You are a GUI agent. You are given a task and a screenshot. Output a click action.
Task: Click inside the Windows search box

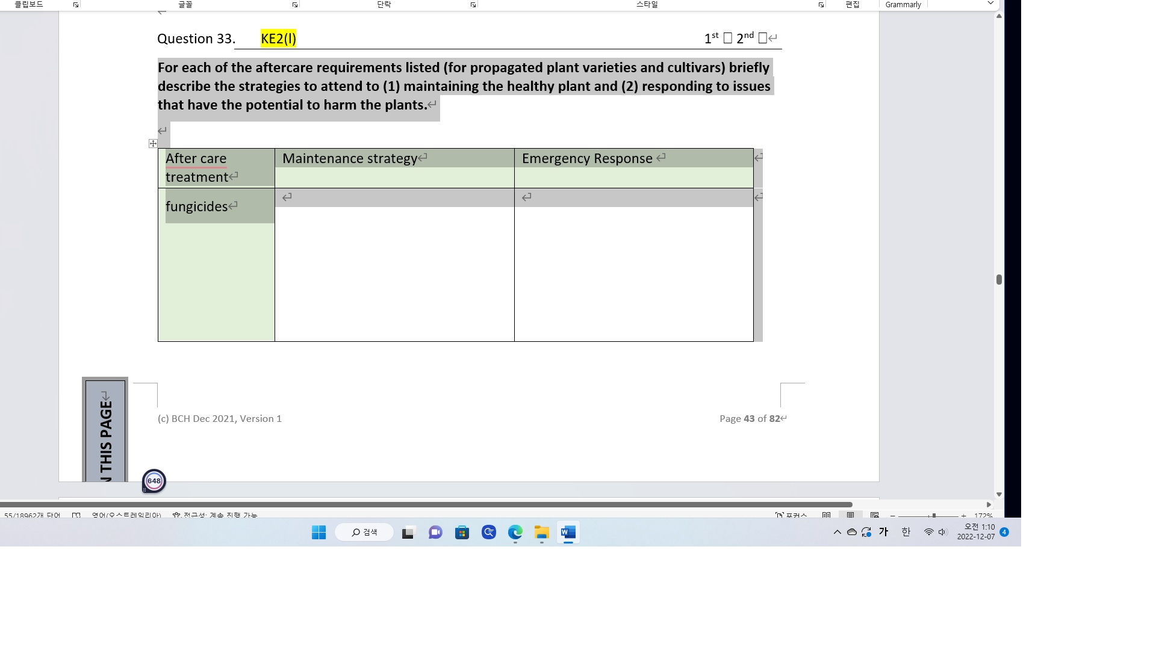pyautogui.click(x=364, y=532)
